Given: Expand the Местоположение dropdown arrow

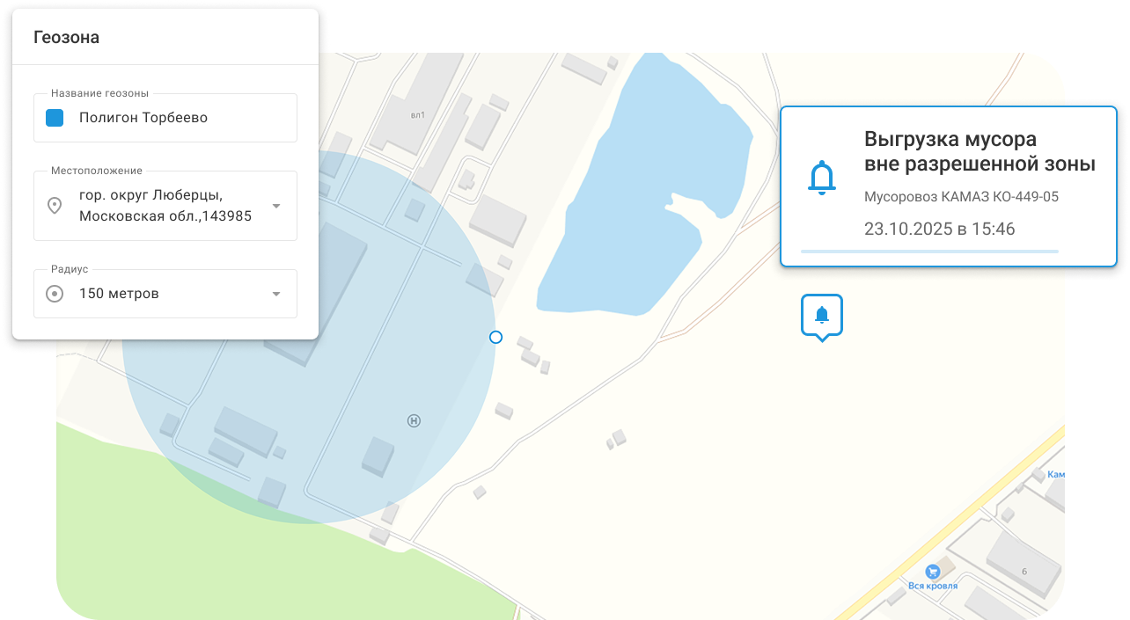Looking at the screenshot, I should click(x=276, y=206).
